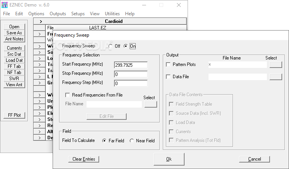The height and width of the screenshot is (169, 289).
Task: Toggle the Currents checkbox in Data File Contents
Action: point(171,132)
